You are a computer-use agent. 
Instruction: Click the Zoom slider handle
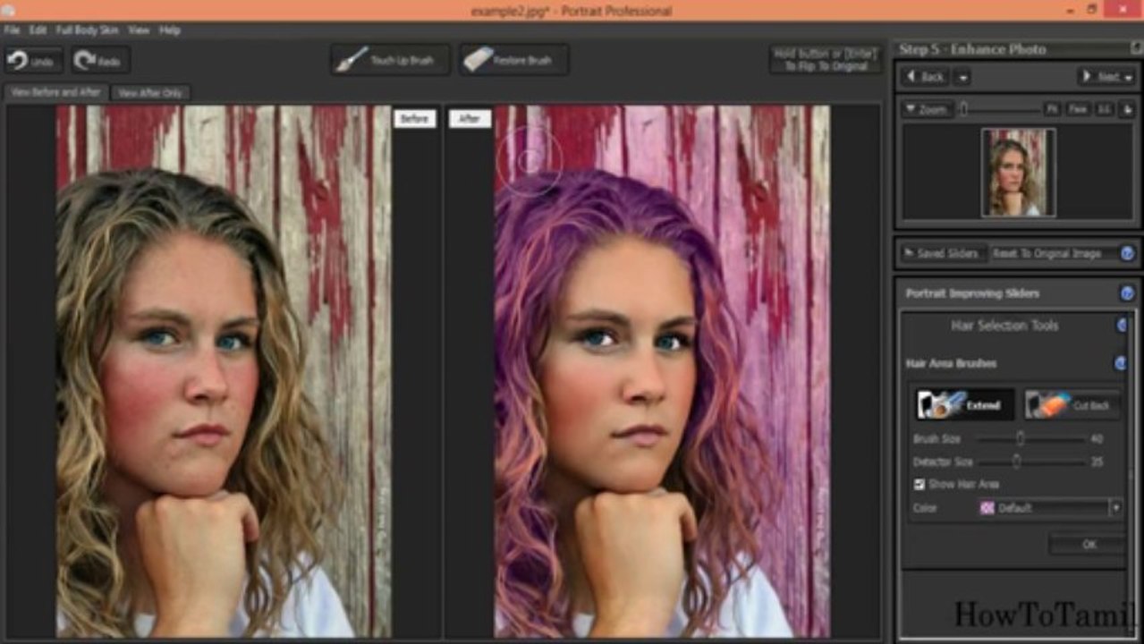(964, 108)
